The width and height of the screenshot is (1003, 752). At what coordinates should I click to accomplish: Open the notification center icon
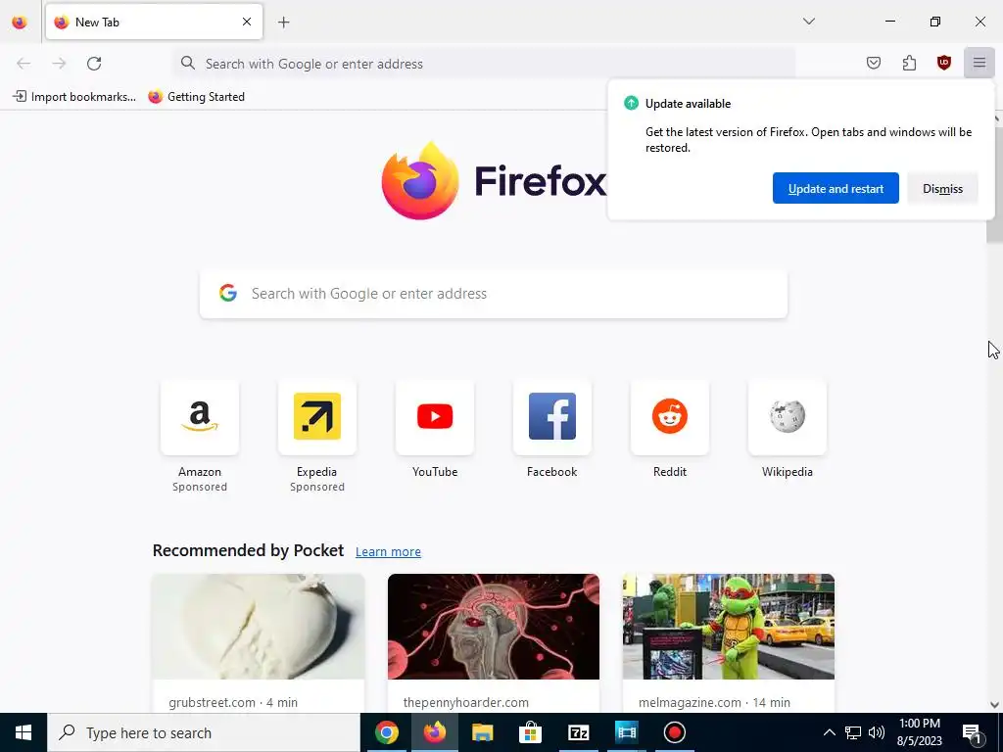coord(972,732)
